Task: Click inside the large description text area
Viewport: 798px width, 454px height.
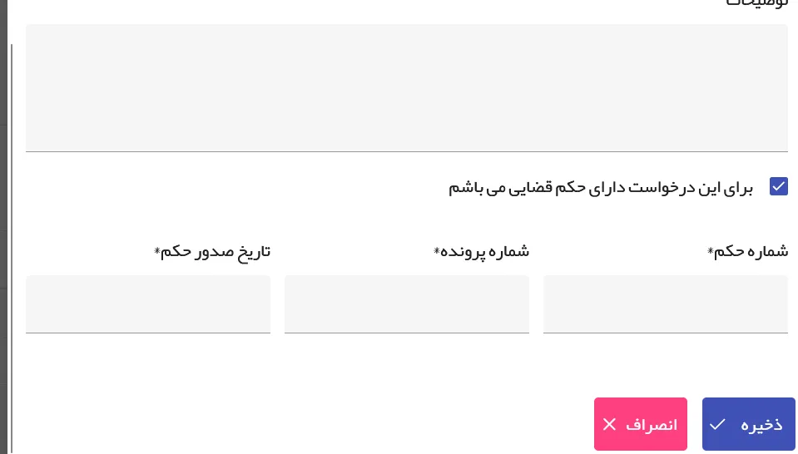Action: [406, 87]
